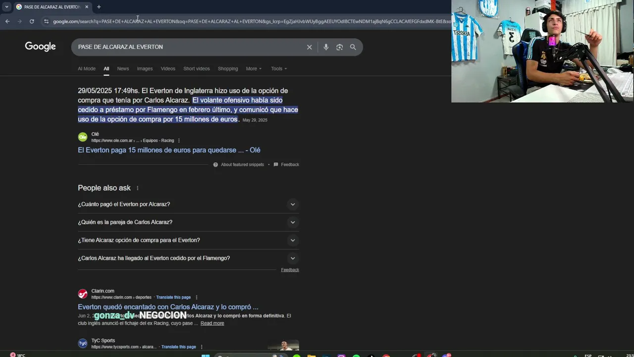634x357 pixels.
Task: Click the 'People also ask' heading
Action: (104, 188)
